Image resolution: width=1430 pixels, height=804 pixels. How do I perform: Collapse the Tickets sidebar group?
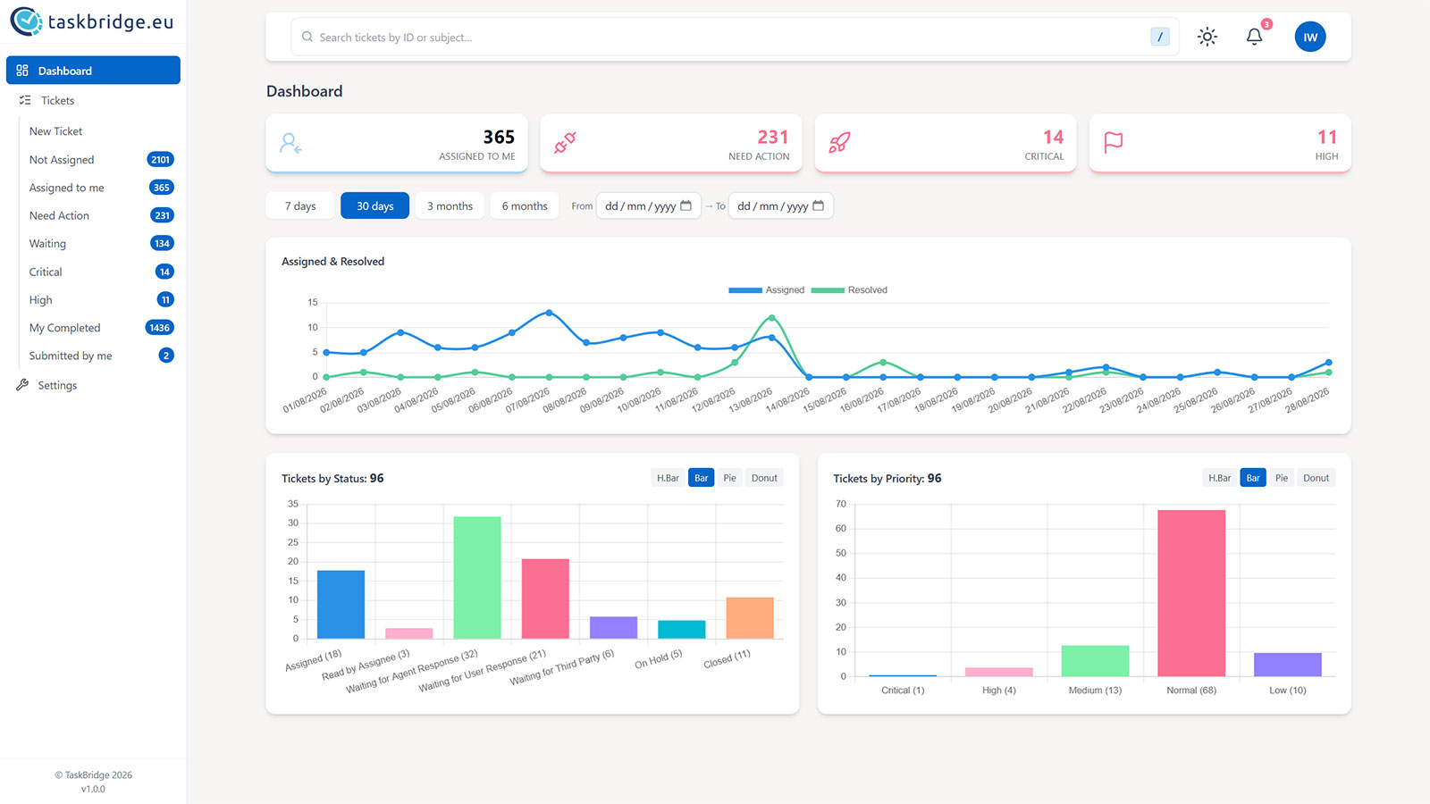[x=93, y=100]
